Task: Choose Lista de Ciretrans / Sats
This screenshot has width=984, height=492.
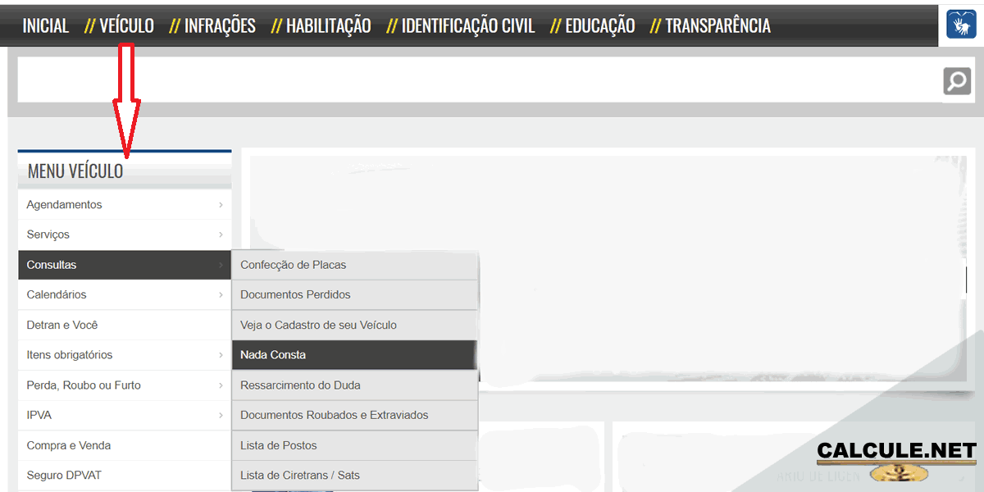Action: (x=354, y=476)
